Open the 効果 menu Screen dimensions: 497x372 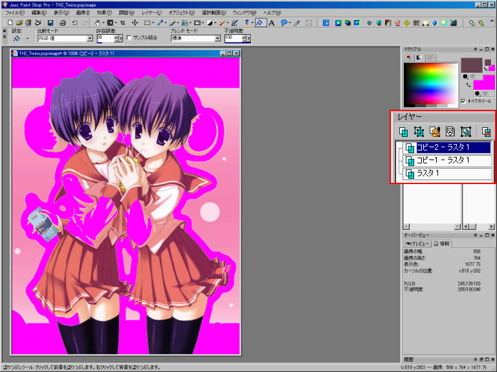pos(104,13)
